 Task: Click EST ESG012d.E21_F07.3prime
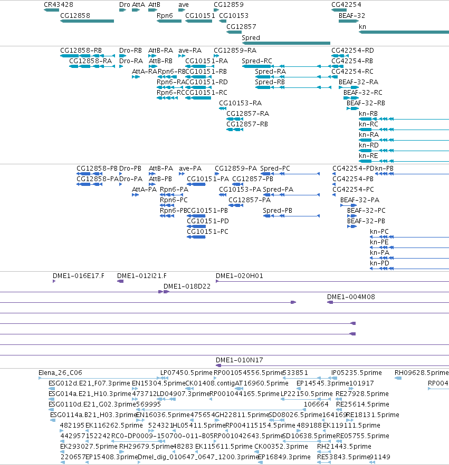coord(52,389)
